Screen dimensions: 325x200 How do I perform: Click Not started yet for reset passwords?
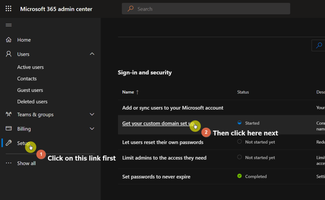(260, 142)
